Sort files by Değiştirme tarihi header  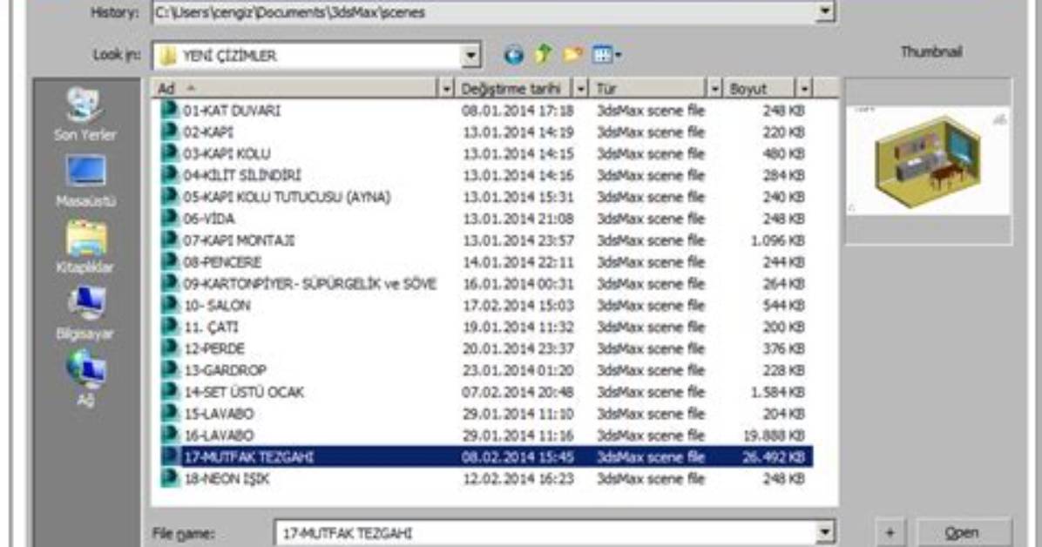pyautogui.click(x=514, y=88)
